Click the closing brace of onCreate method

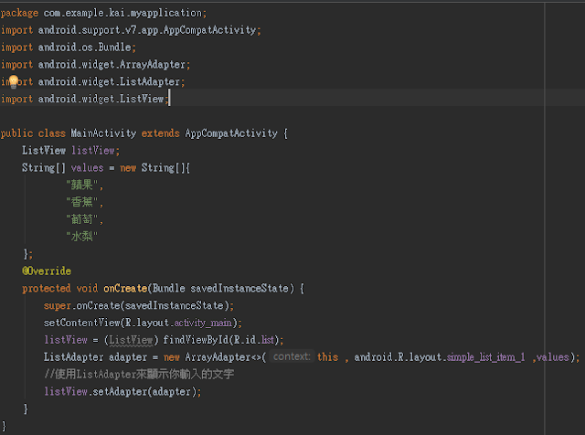[26, 408]
